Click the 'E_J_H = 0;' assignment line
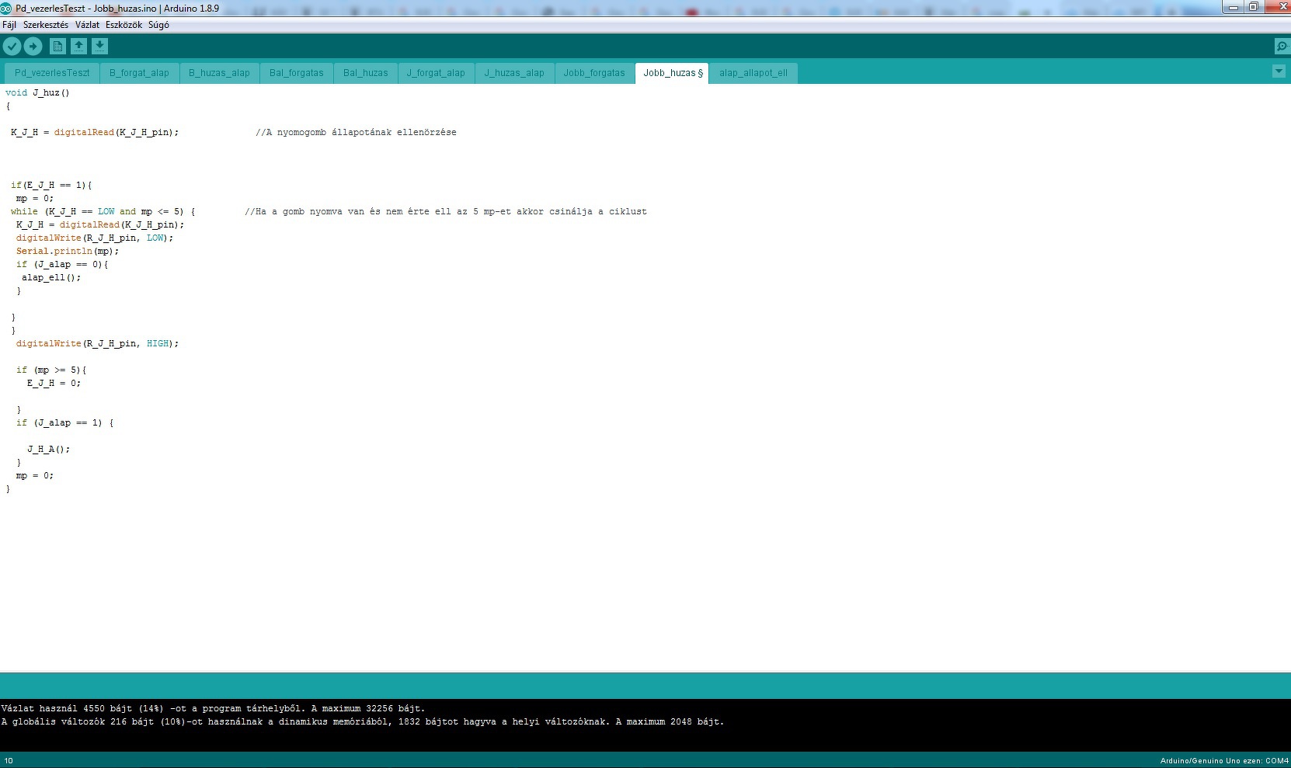The width and height of the screenshot is (1291, 768). (x=54, y=383)
